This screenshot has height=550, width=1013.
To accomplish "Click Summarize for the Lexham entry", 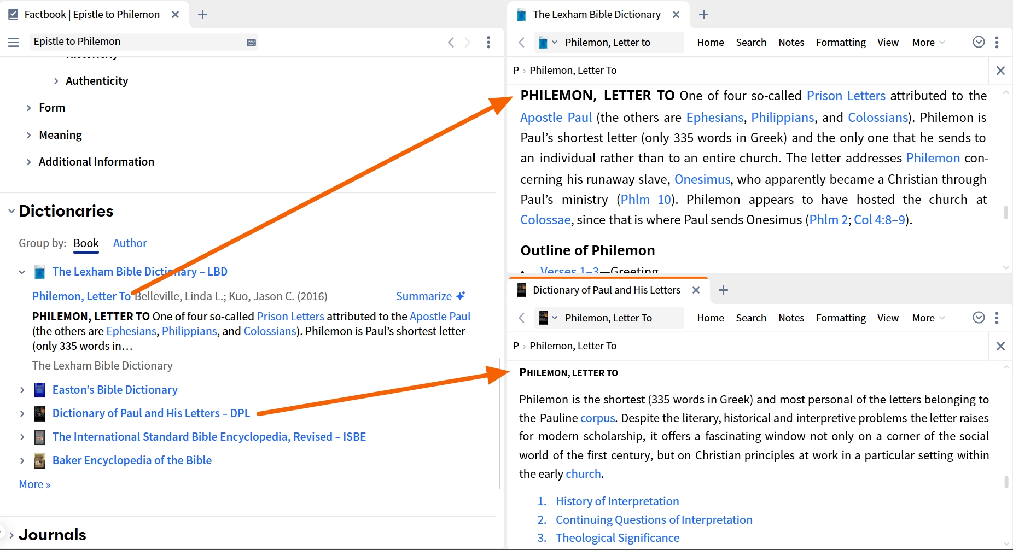I will pyautogui.click(x=430, y=296).
